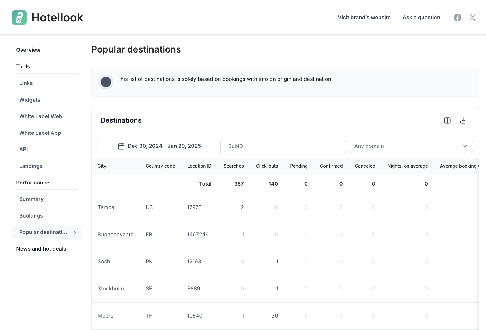Sort by Country code column

tap(160, 166)
